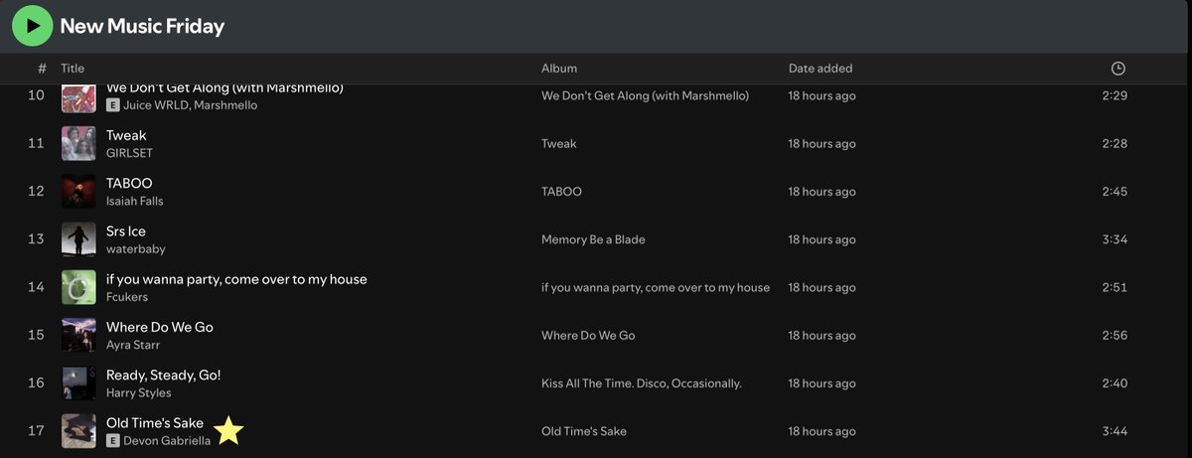Image resolution: width=1192 pixels, height=458 pixels.
Task: Open artist GIRLSET
Action: pos(129,153)
